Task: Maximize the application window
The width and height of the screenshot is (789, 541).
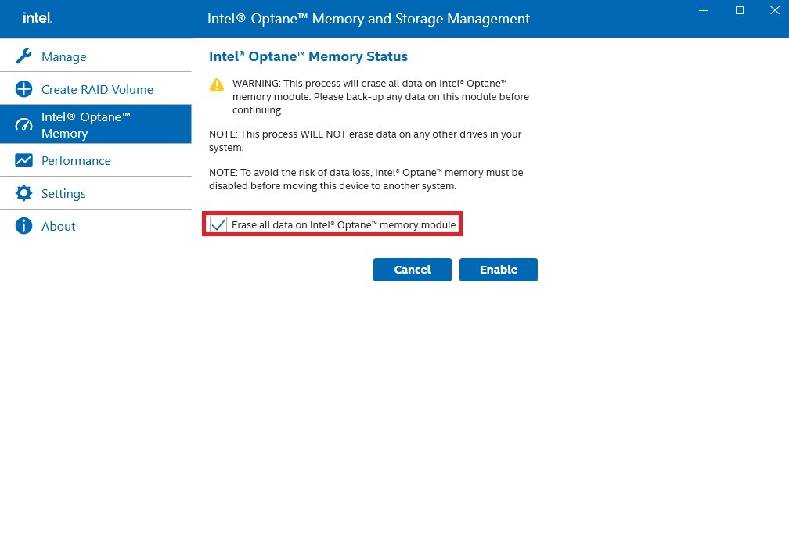Action: [x=738, y=11]
